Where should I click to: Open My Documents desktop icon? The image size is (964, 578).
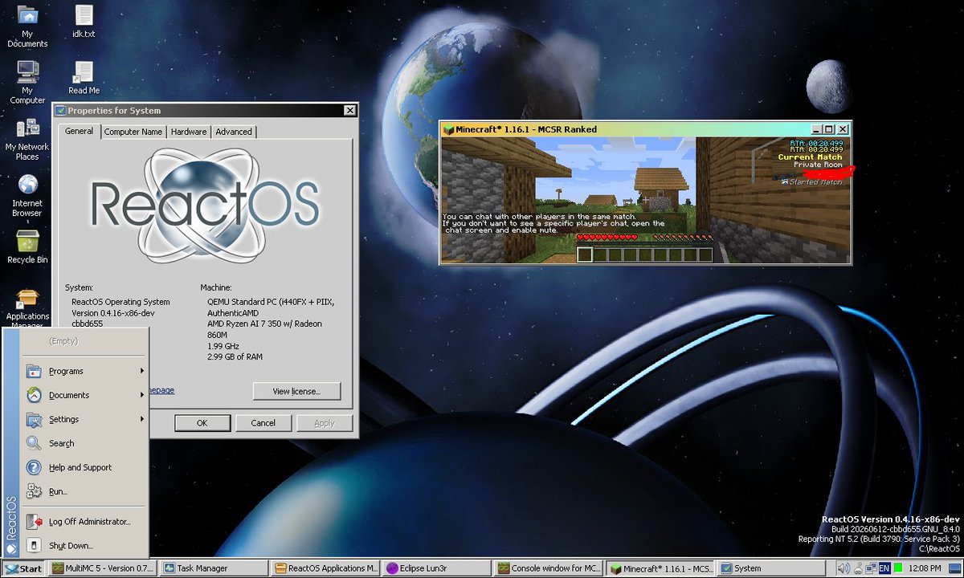point(27,26)
